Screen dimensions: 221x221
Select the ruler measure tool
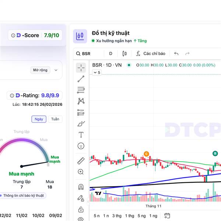pyautogui.click(x=81, y=161)
